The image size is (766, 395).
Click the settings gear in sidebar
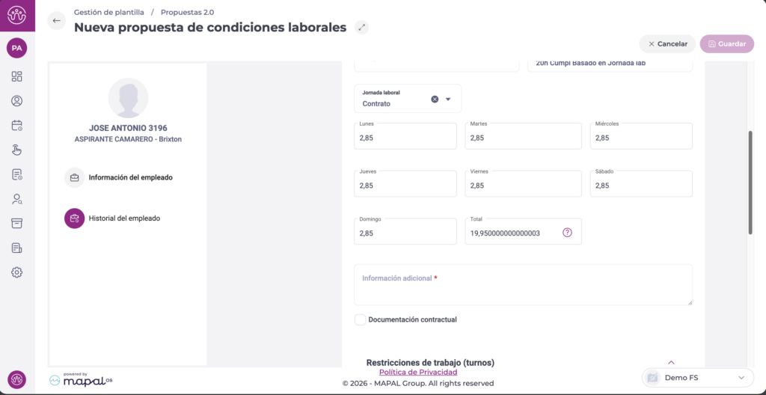point(16,272)
